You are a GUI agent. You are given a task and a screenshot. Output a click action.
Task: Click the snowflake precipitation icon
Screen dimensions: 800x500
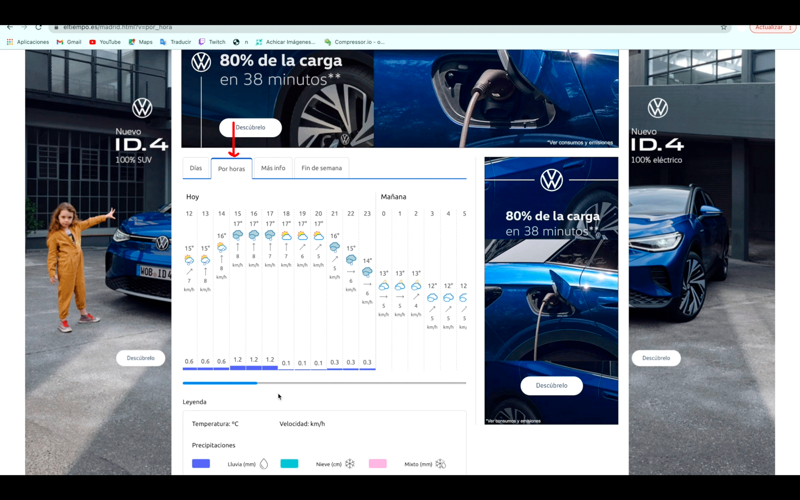[350, 464]
